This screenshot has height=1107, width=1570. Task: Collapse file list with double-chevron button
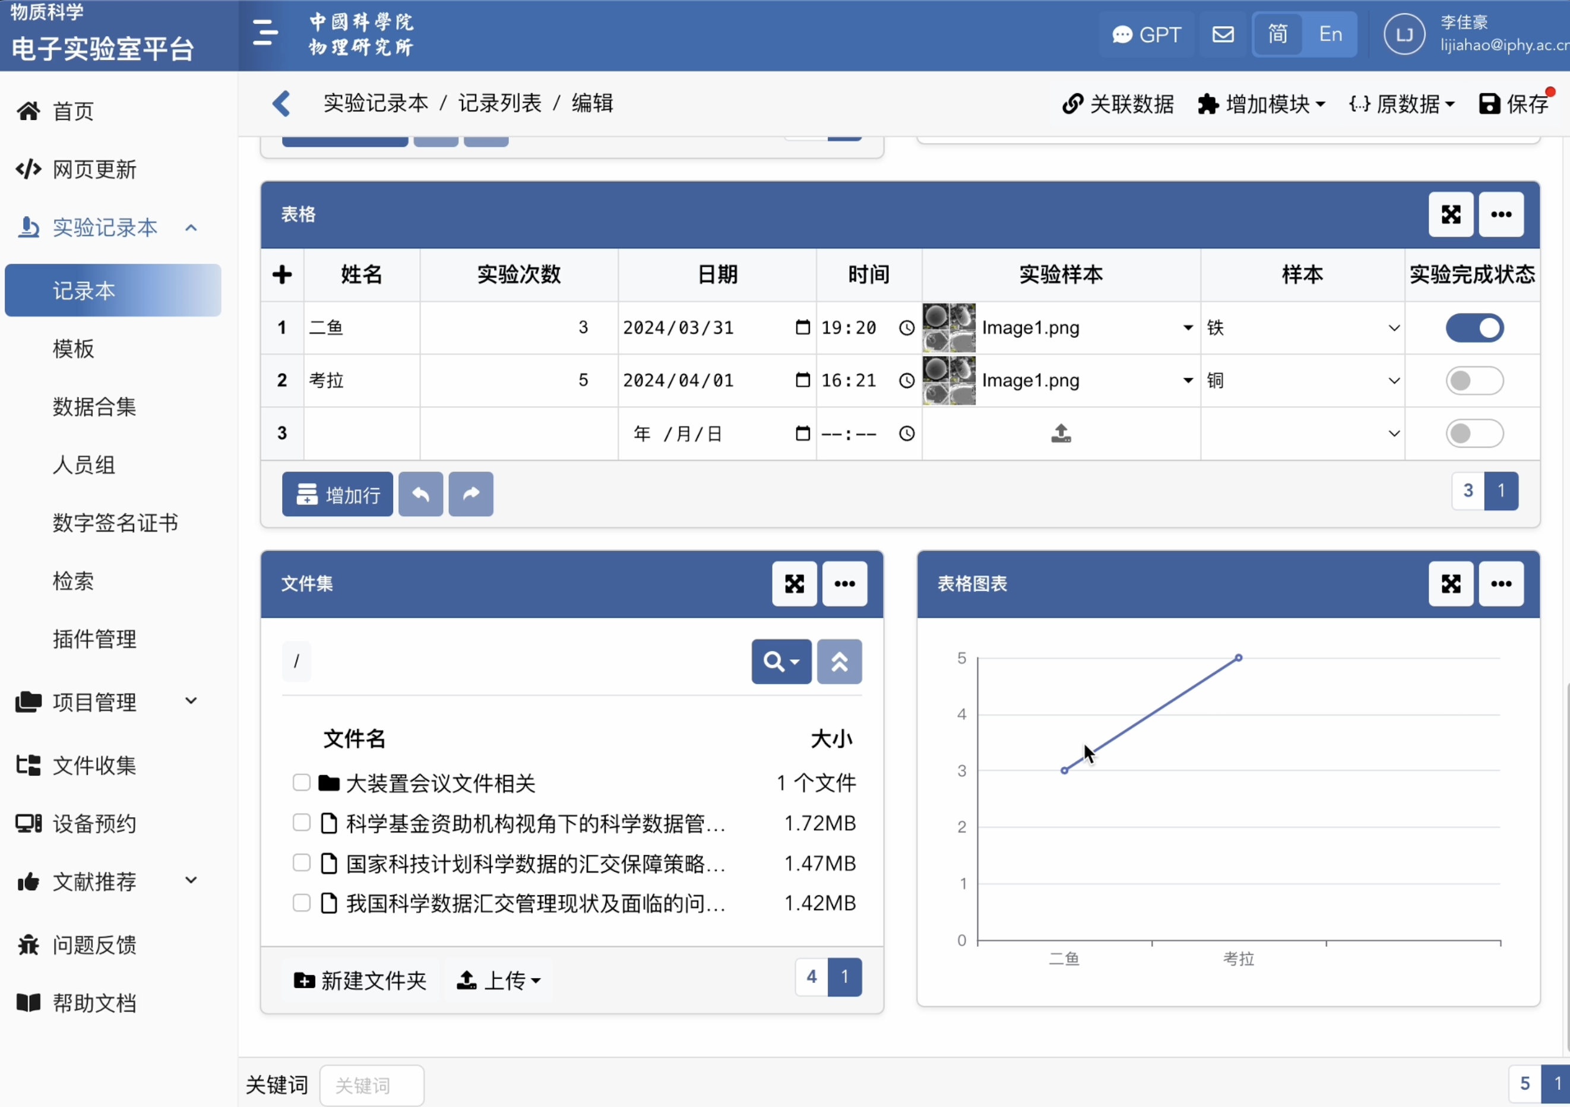tap(839, 662)
